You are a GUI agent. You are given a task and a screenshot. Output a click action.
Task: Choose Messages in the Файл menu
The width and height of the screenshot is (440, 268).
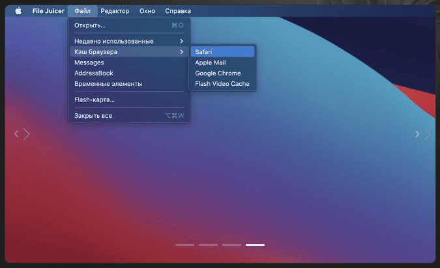pos(129,62)
